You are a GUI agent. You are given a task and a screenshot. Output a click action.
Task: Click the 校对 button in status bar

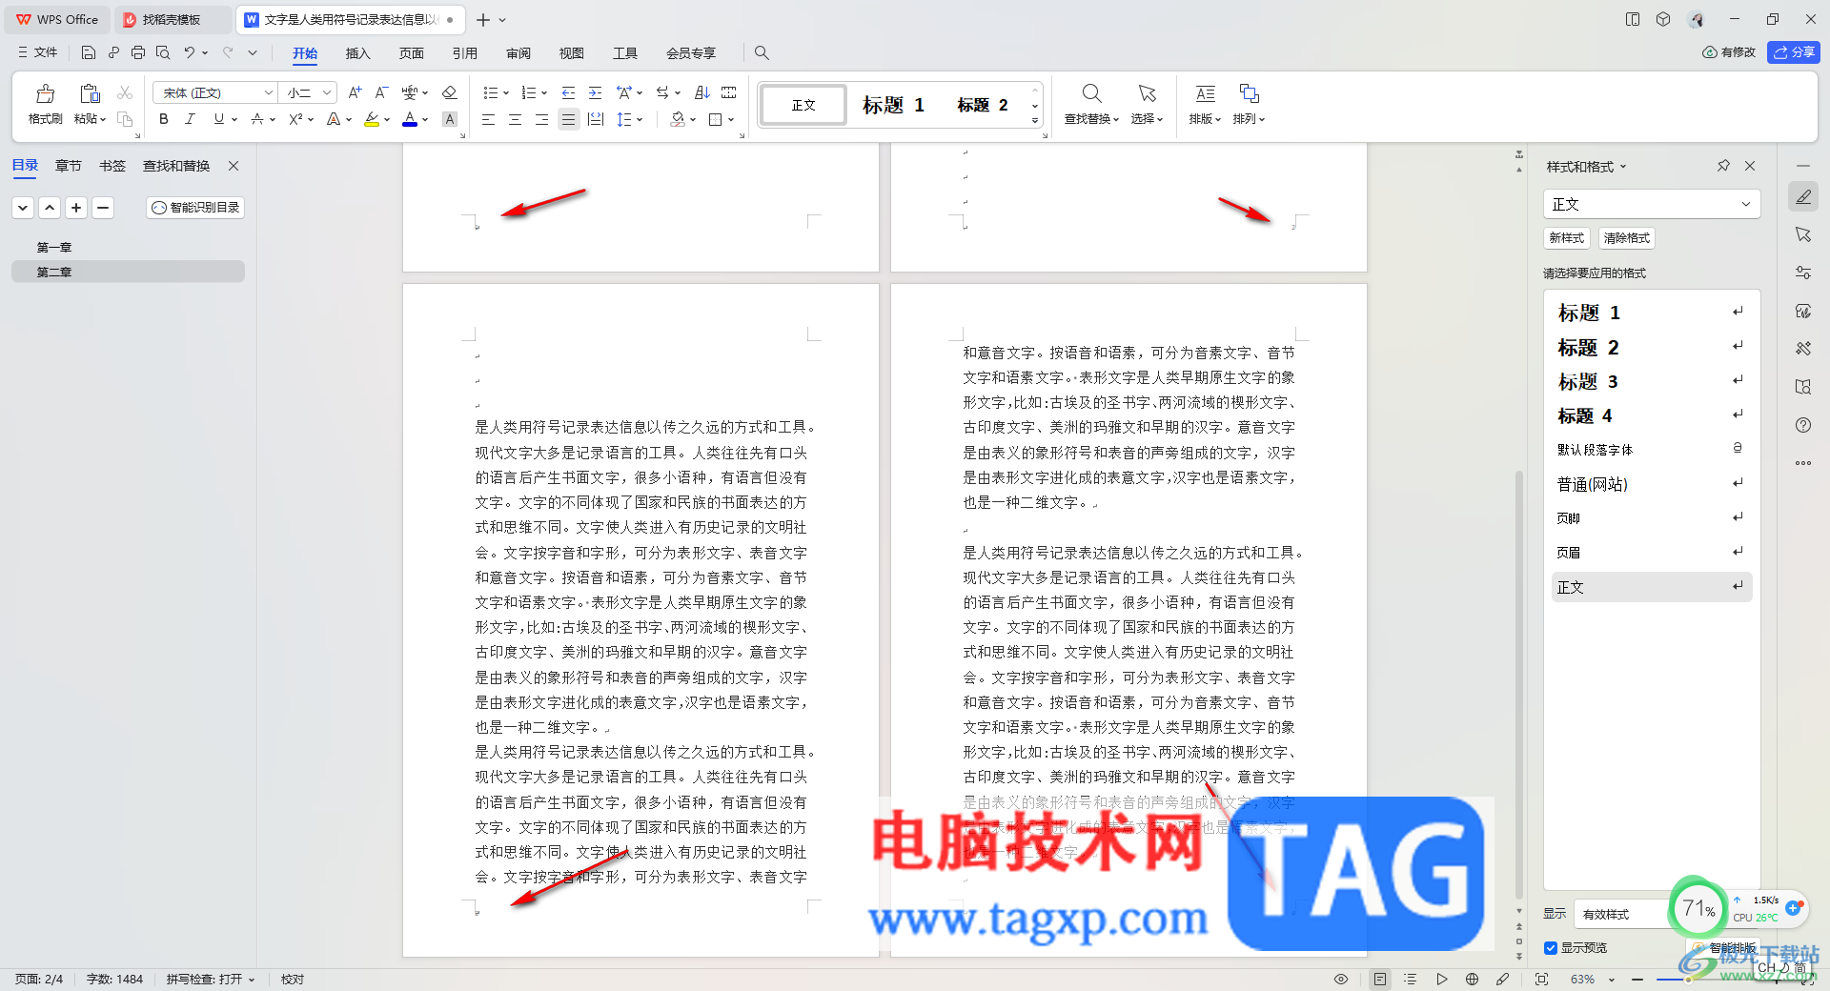click(x=293, y=979)
